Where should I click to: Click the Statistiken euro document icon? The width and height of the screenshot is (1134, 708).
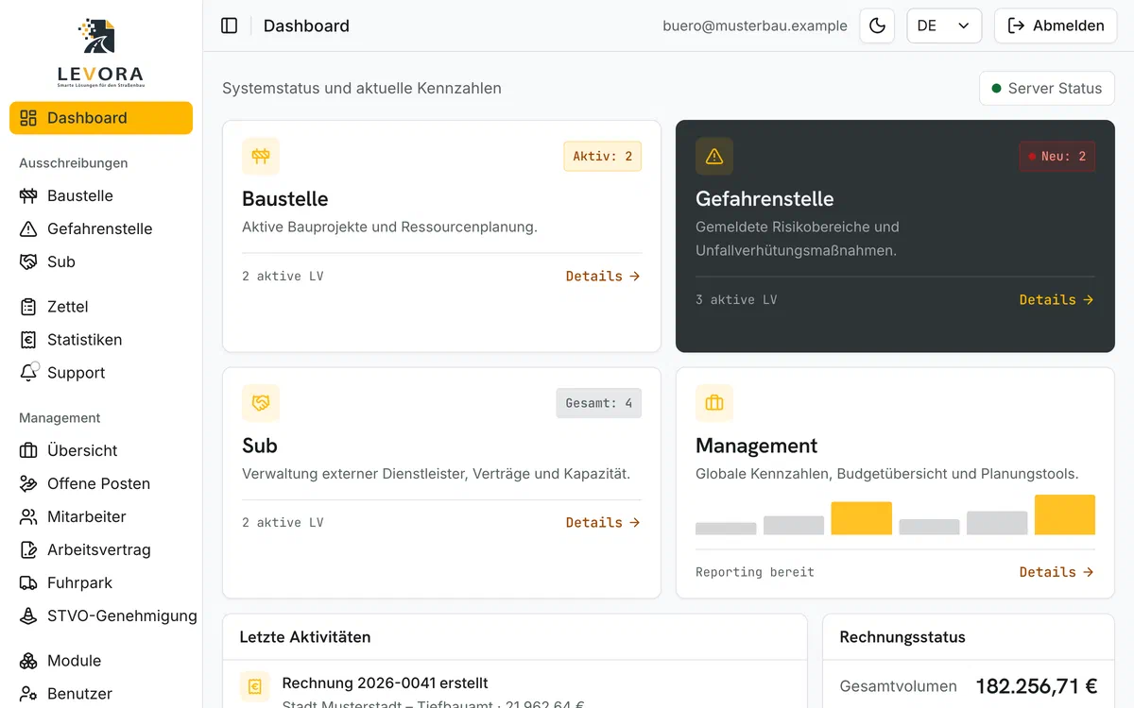tap(28, 340)
